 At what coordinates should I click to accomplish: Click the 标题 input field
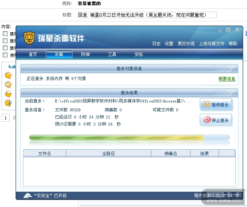[147, 15]
